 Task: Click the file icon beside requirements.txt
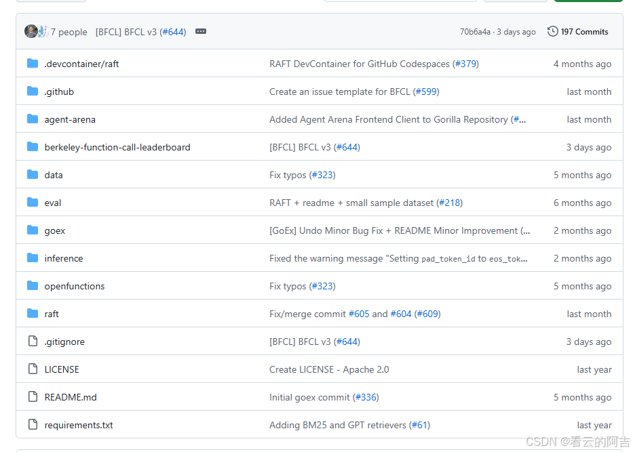point(33,425)
